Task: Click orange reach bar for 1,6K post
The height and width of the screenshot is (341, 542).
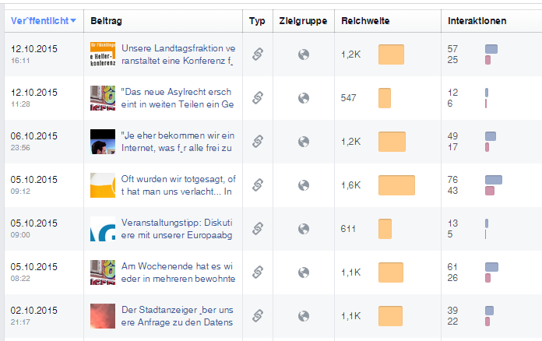Action: click(x=396, y=185)
